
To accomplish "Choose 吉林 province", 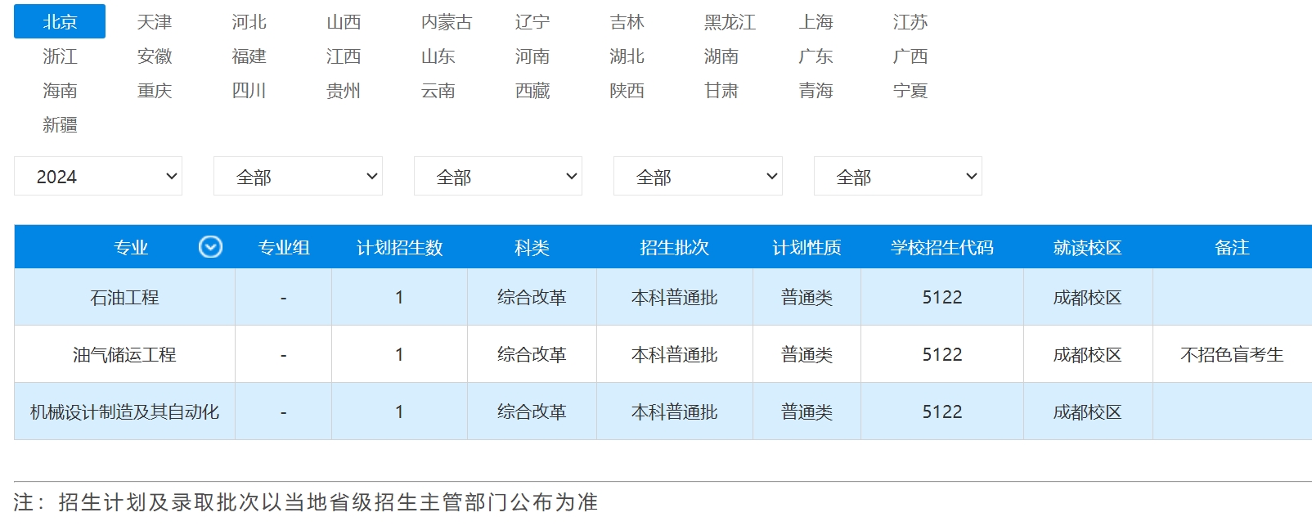I will pos(627,21).
